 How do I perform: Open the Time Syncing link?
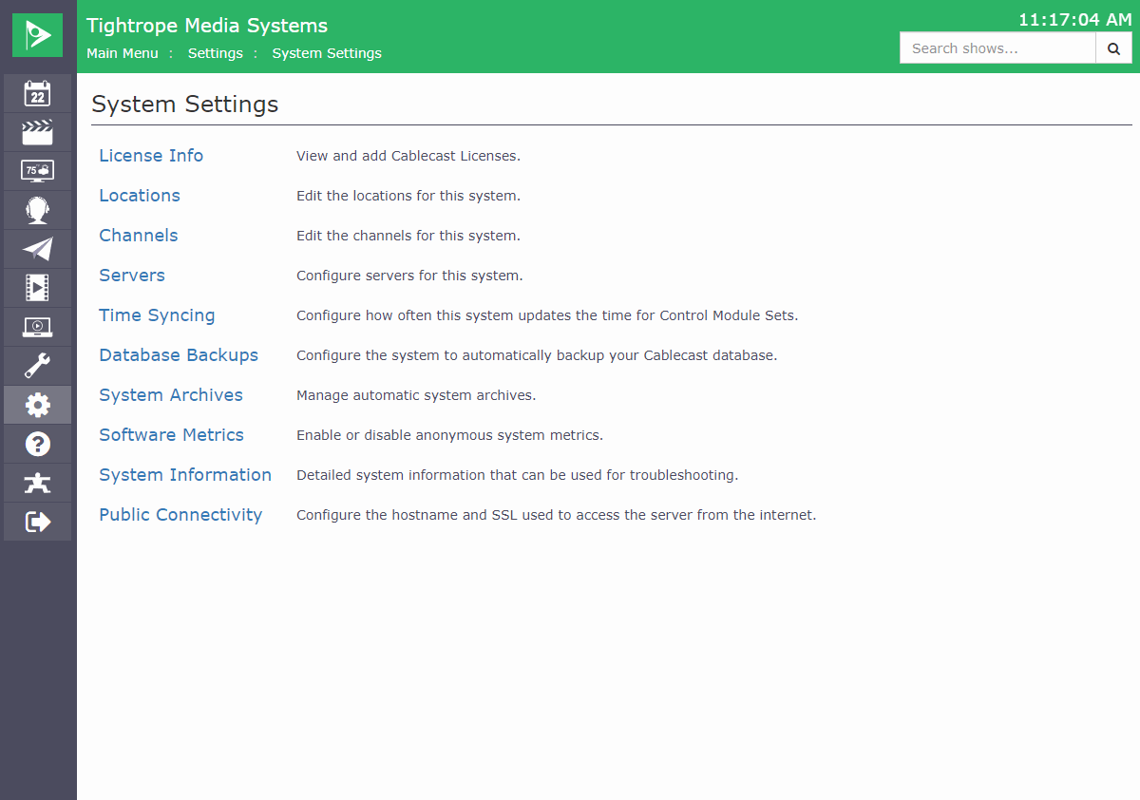[157, 315]
